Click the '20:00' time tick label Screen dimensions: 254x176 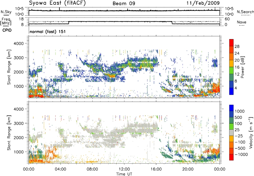pos(188,169)
